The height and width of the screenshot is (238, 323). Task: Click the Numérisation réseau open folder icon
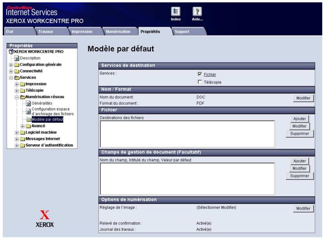coord(23,97)
